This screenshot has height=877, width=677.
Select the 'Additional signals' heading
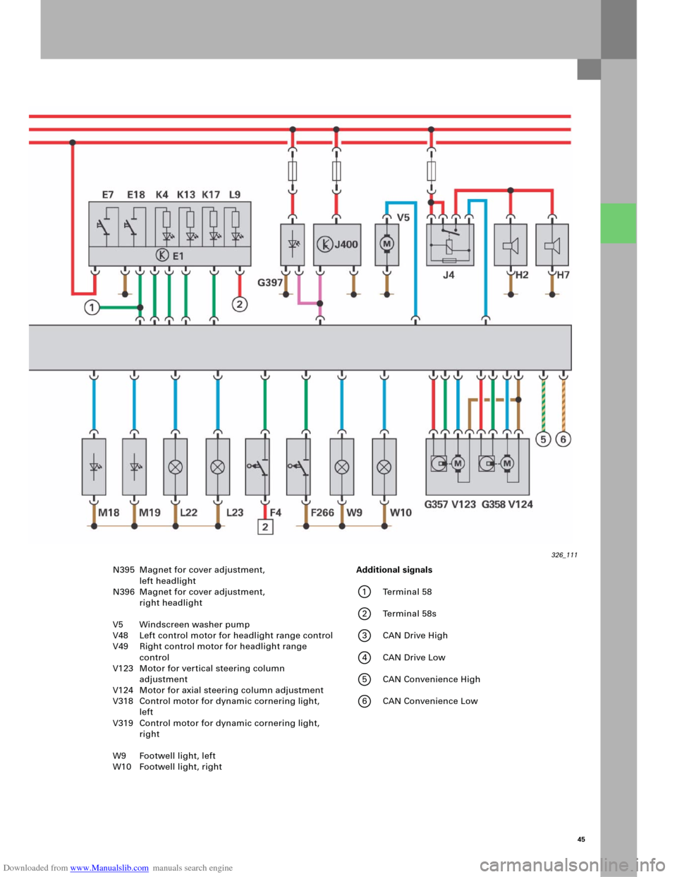coord(394,570)
